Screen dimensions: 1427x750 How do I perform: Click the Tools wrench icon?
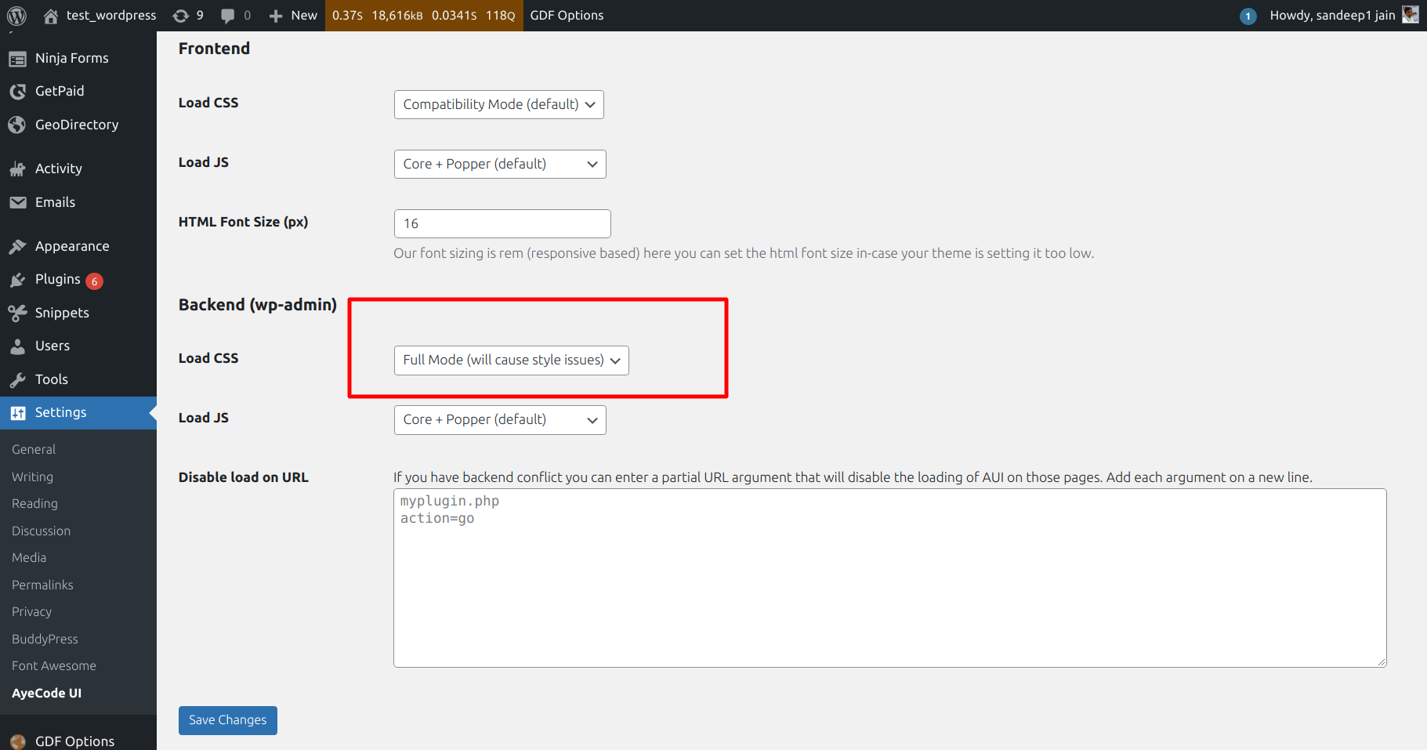click(17, 379)
